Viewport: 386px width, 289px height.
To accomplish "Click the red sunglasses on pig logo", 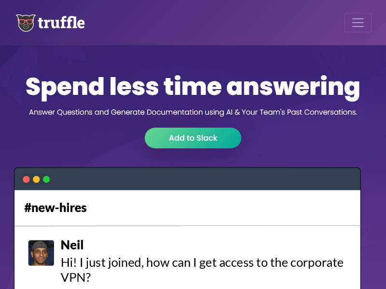I will click(25, 21).
